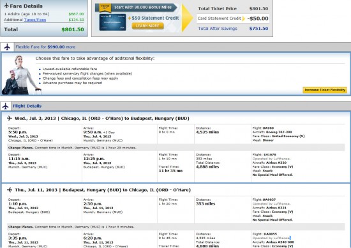Click the $801.50 total fare amount
Screen dimensions: 351x248
(x=73, y=29)
